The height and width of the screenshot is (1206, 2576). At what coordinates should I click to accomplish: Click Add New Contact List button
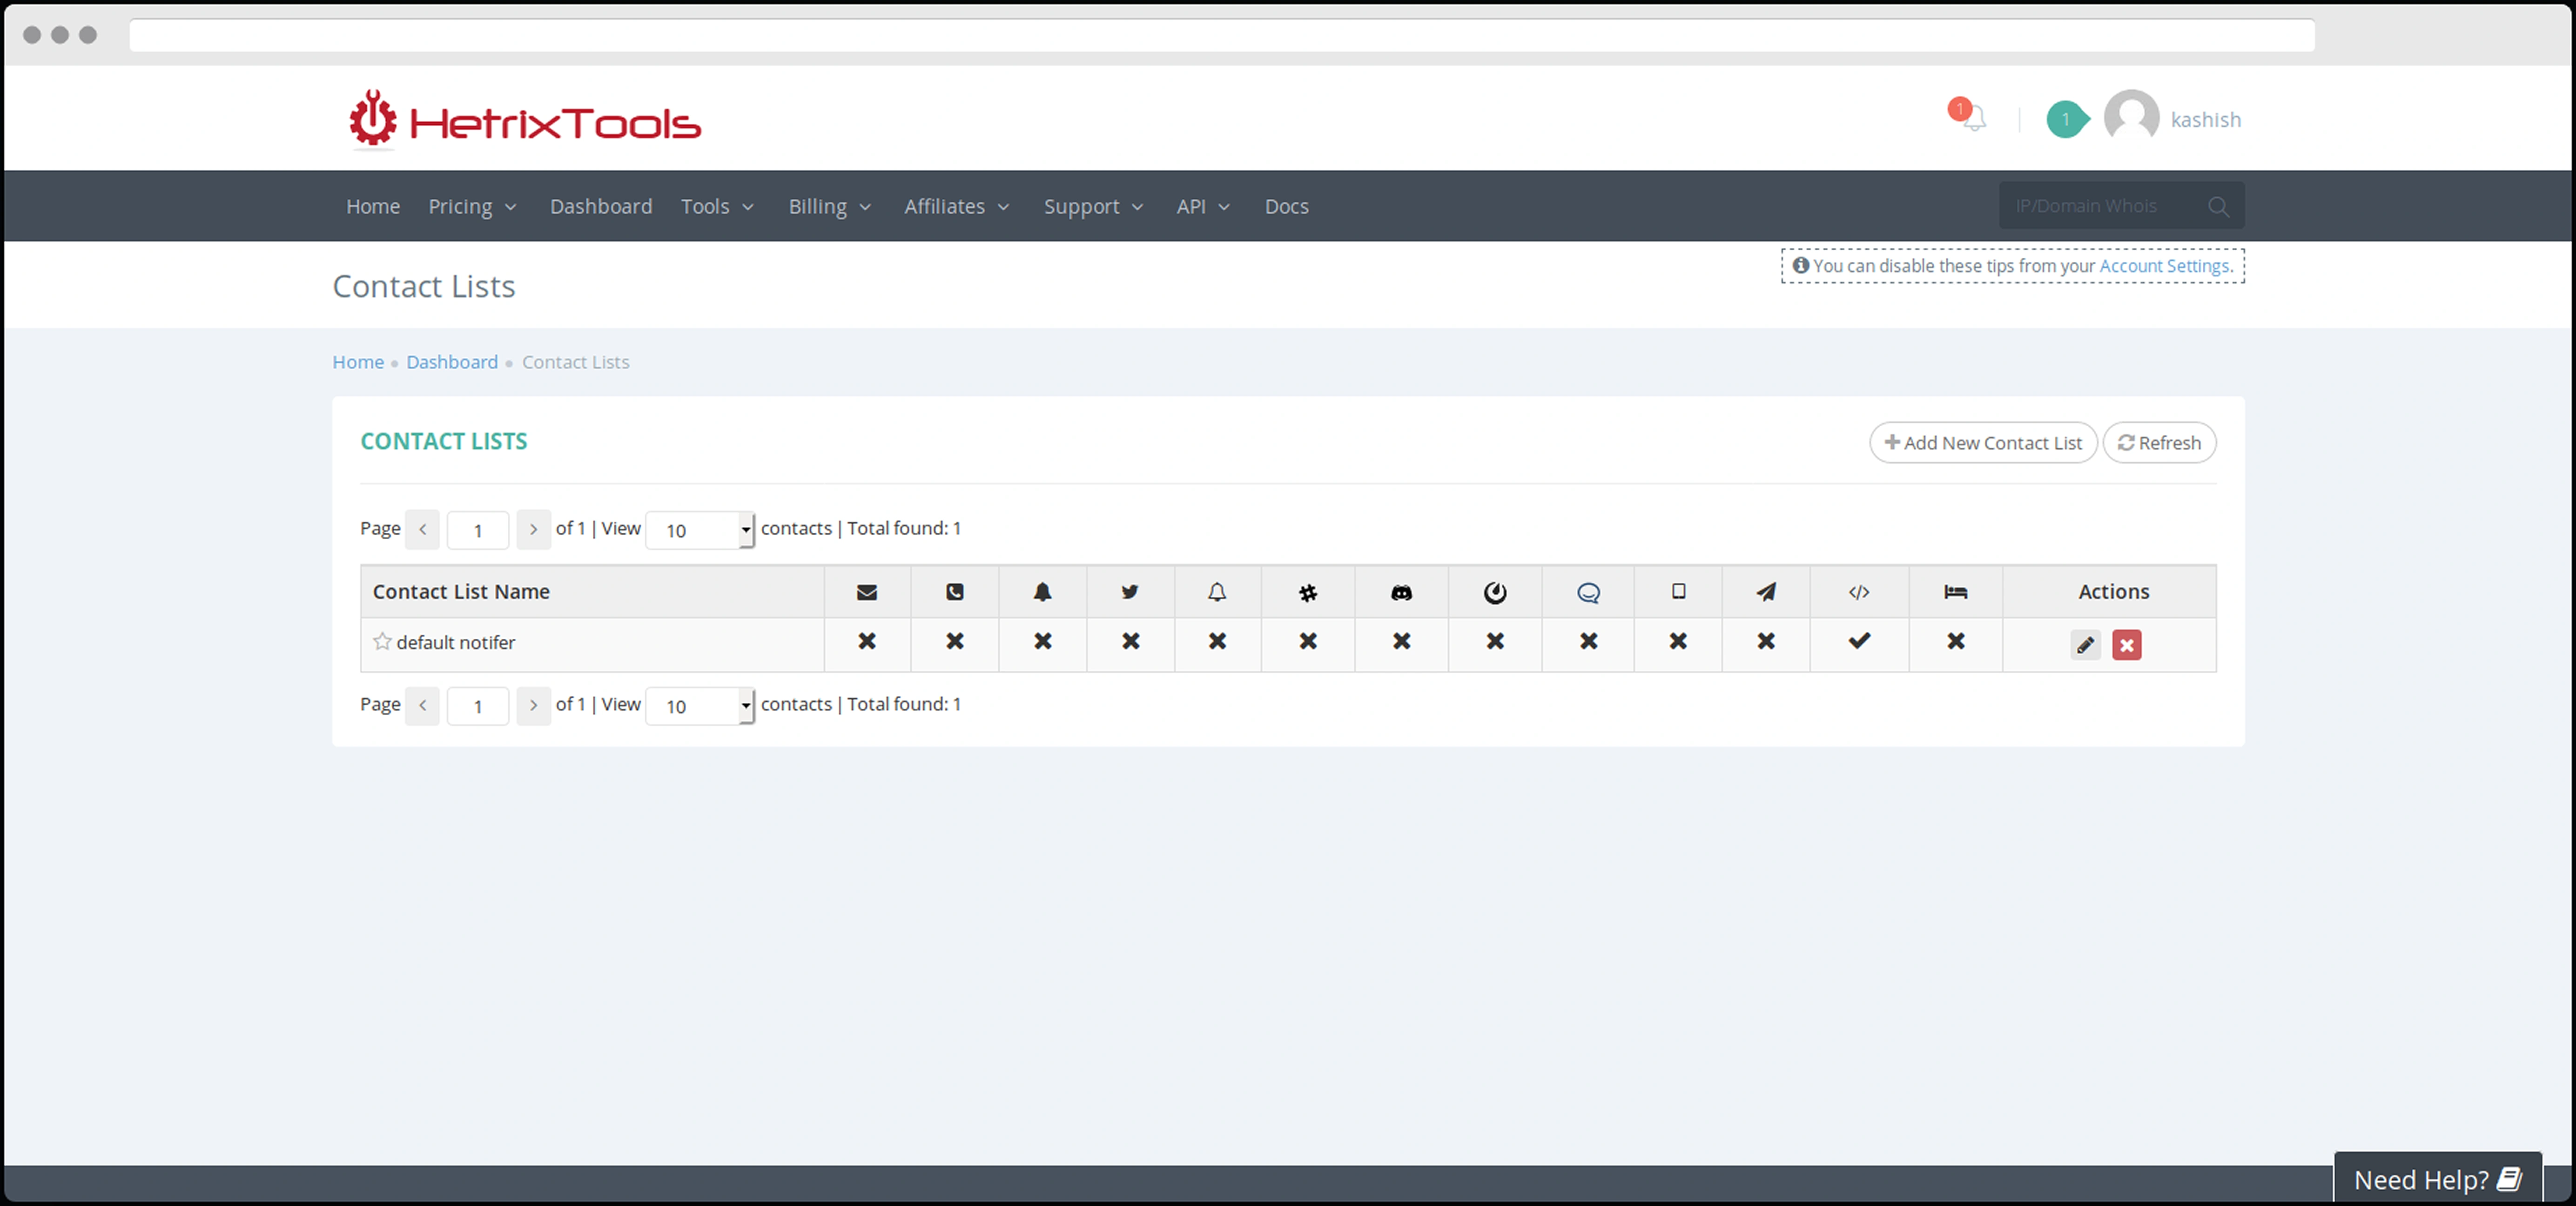click(x=1982, y=443)
